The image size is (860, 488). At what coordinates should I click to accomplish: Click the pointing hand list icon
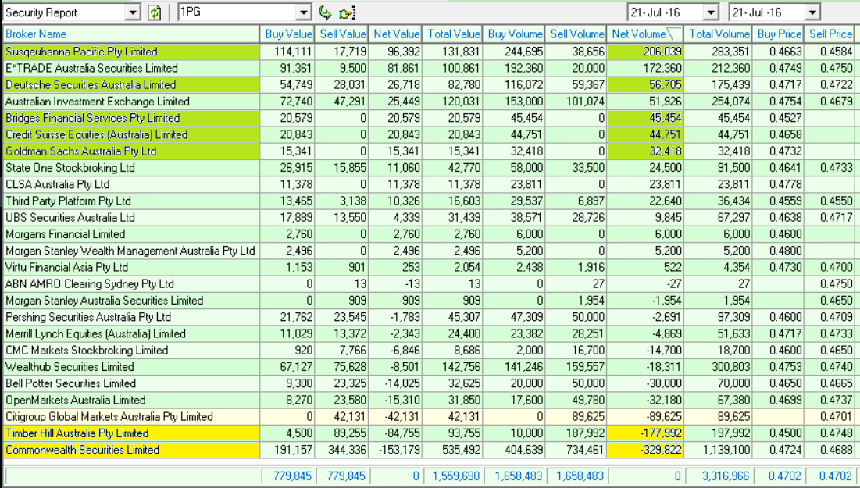[347, 12]
